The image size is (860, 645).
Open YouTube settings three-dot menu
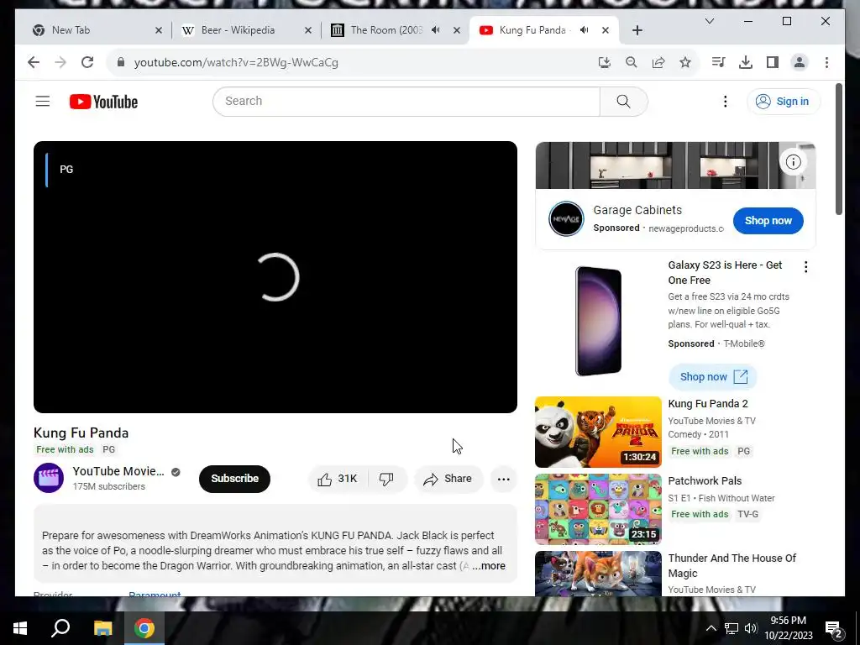(725, 102)
